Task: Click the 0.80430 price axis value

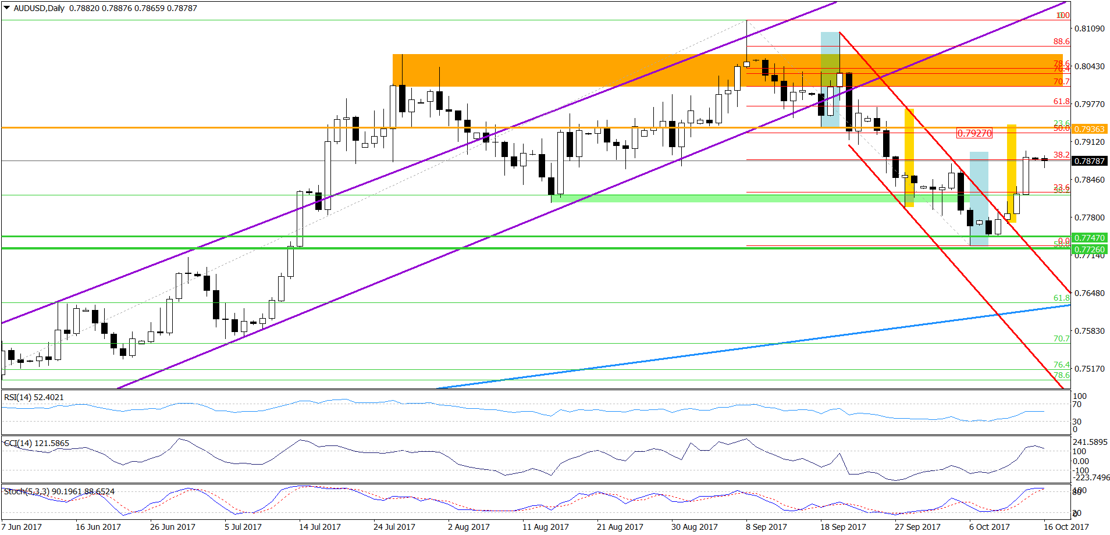Action: tap(1089, 66)
